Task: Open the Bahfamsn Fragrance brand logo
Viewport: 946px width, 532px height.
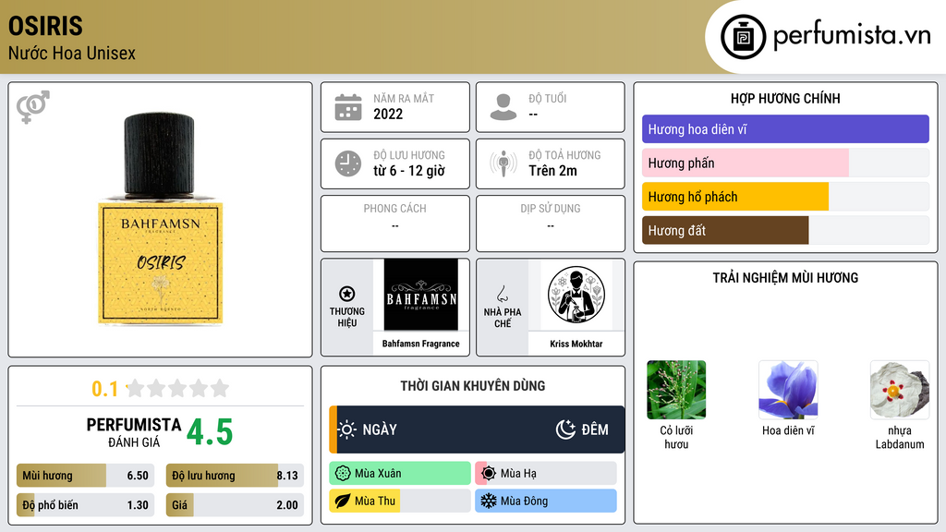Action: click(x=421, y=295)
